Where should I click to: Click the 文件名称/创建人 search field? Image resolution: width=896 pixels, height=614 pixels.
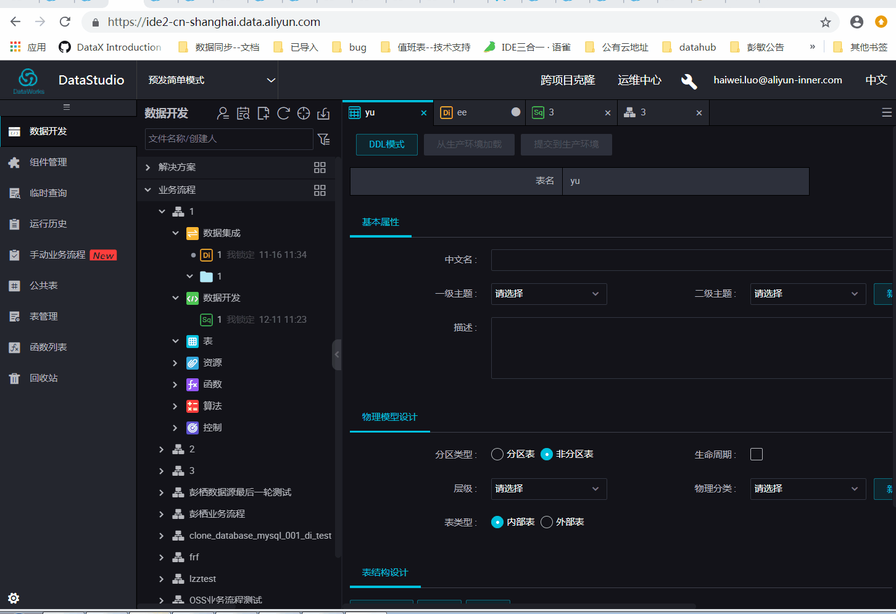pos(229,139)
